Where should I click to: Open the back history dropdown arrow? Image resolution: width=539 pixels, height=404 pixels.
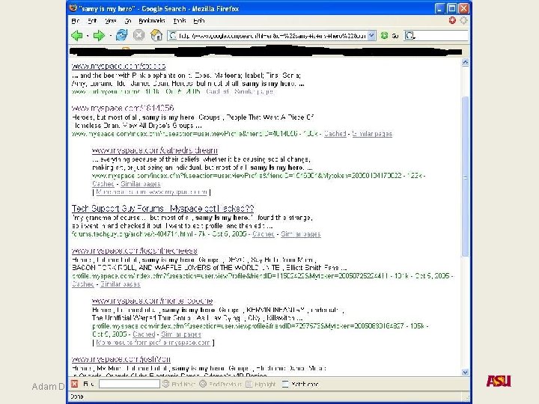(x=88, y=36)
